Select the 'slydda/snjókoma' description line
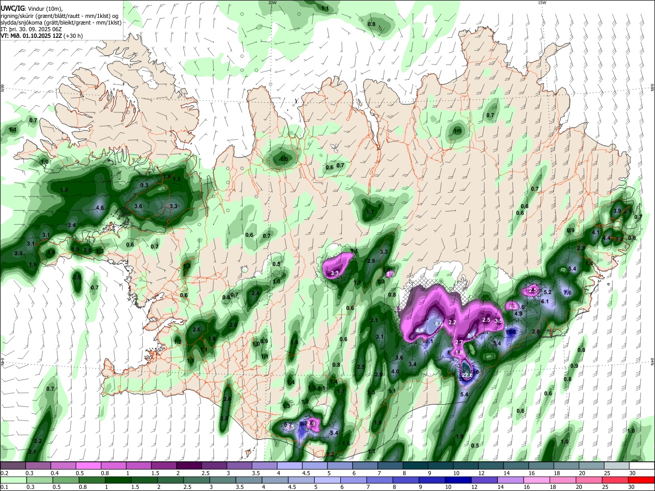Screen dimensions: 655x491 [x=61, y=23]
